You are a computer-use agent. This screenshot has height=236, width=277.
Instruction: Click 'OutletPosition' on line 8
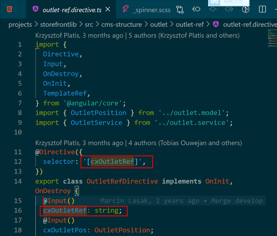(x=98, y=113)
